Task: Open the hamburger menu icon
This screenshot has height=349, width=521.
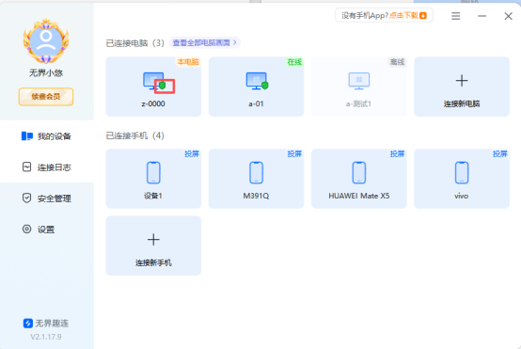Action: coord(455,16)
